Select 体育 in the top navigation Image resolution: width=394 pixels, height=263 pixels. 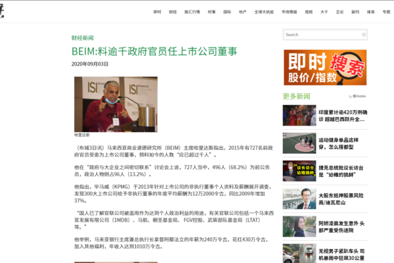[370, 12]
